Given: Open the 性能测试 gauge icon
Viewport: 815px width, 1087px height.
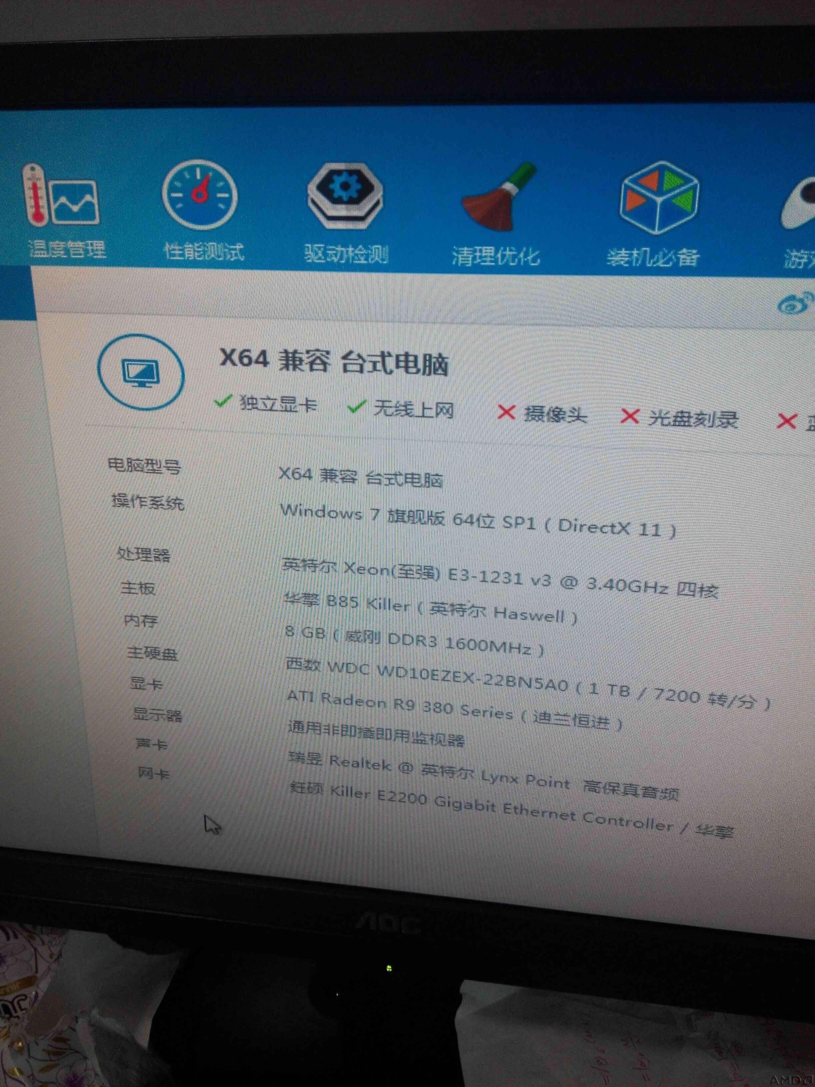Looking at the screenshot, I should click(x=199, y=195).
